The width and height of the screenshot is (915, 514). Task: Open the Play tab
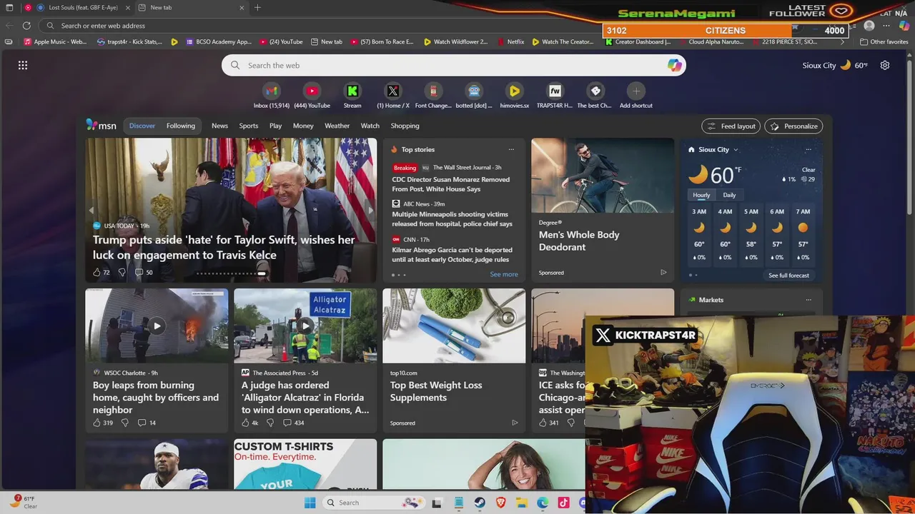pyautogui.click(x=275, y=126)
